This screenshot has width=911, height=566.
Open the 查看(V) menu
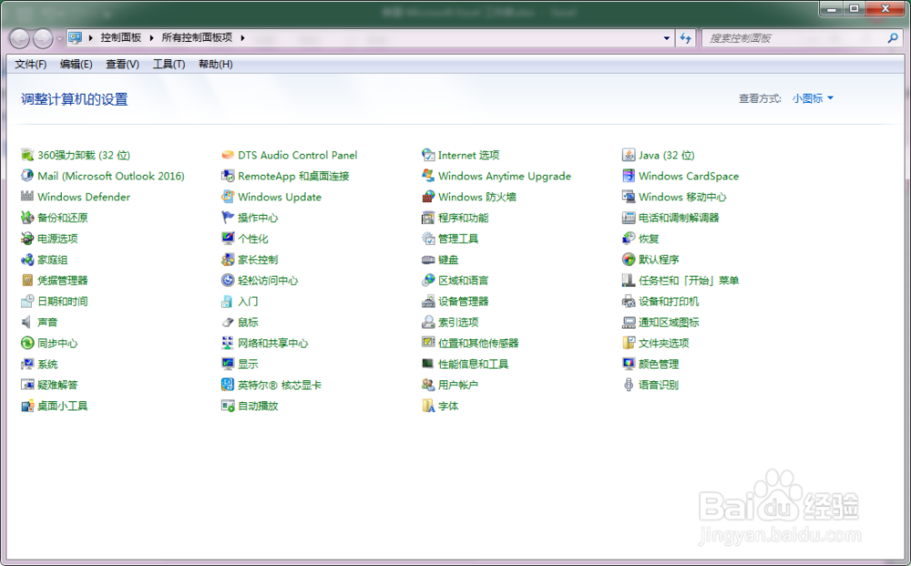tap(123, 65)
